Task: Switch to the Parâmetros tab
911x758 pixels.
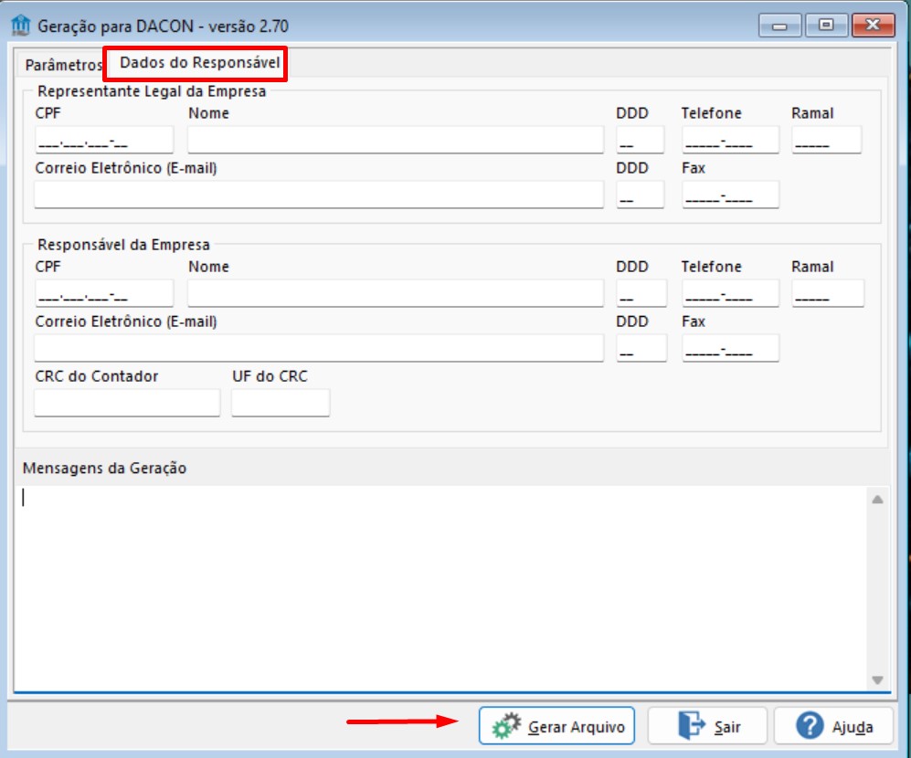Action: (63, 65)
